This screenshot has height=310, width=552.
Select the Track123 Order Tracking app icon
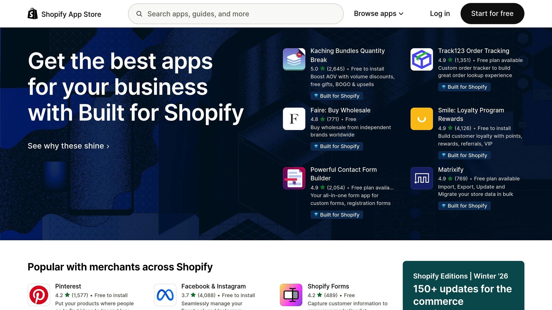(x=421, y=59)
